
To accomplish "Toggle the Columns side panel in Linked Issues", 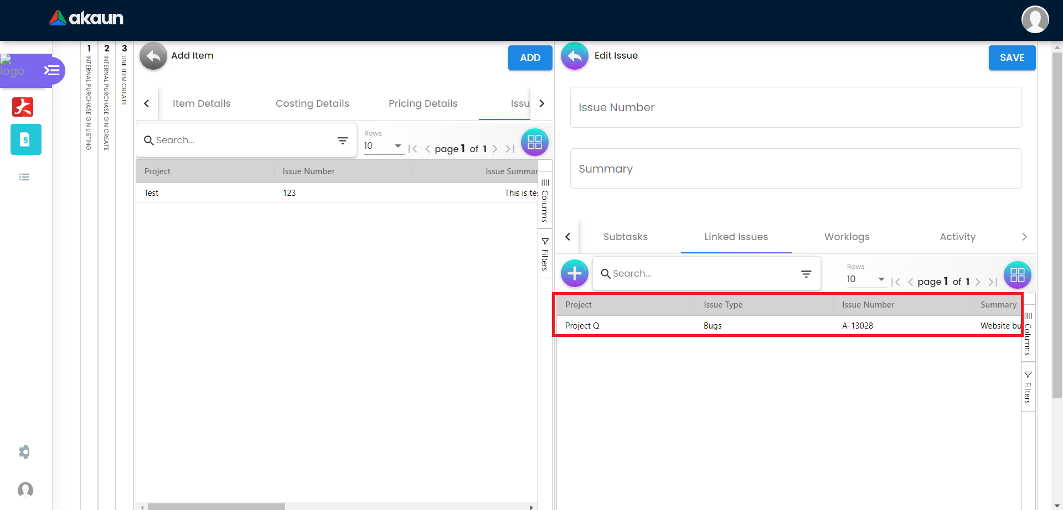I will [1028, 334].
